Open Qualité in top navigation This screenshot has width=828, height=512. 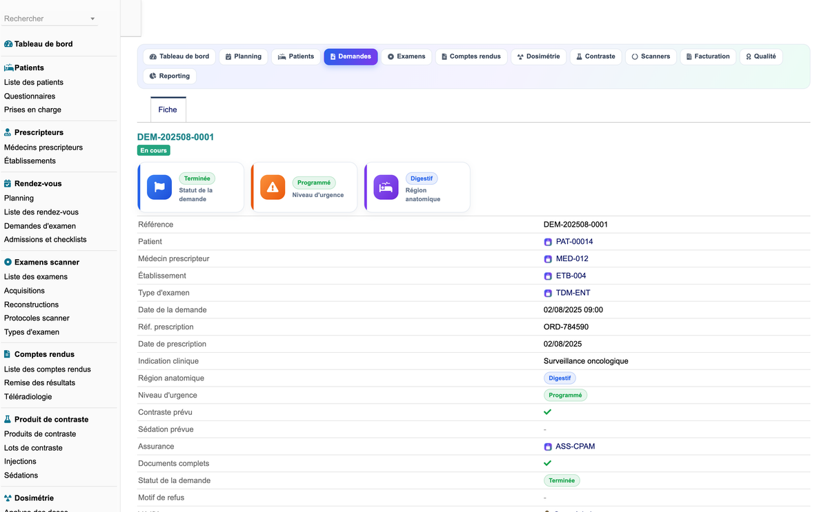pyautogui.click(x=761, y=57)
